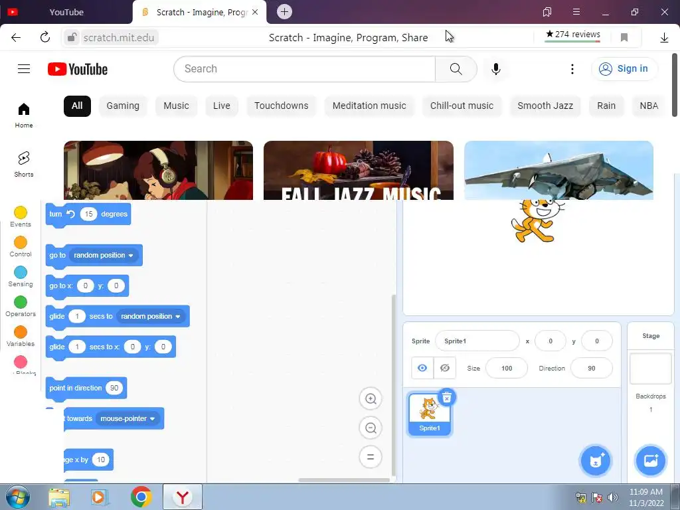The height and width of the screenshot is (510, 680).
Task: Select the Live filter chip
Action: 222,106
